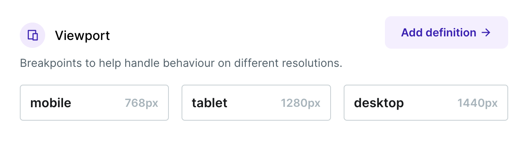
Task: Click the Viewport devices icon
Action: 33,35
